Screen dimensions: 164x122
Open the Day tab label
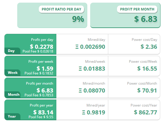point(11,51)
